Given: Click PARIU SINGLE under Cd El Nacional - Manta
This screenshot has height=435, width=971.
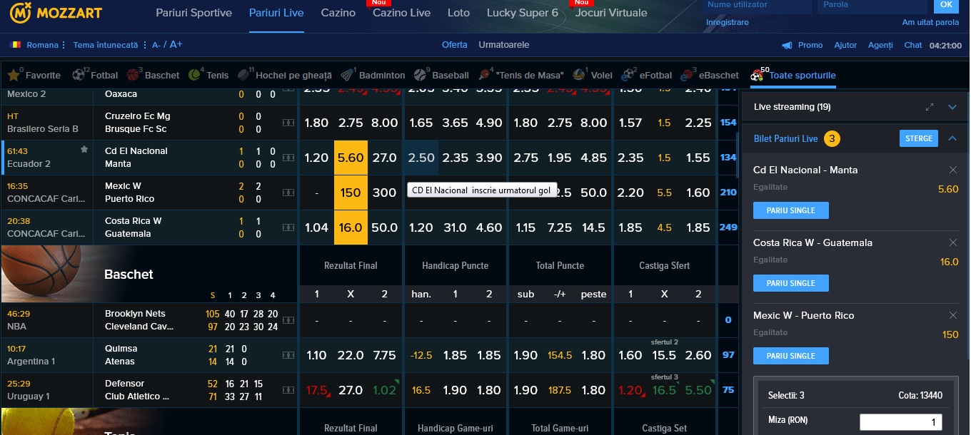Looking at the screenshot, I should click(x=790, y=210).
